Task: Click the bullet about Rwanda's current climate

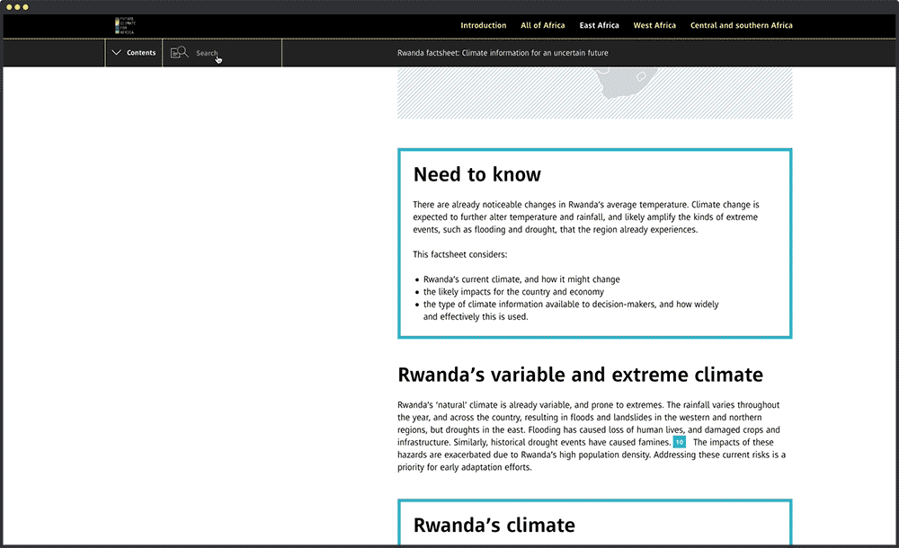Action: pos(521,279)
